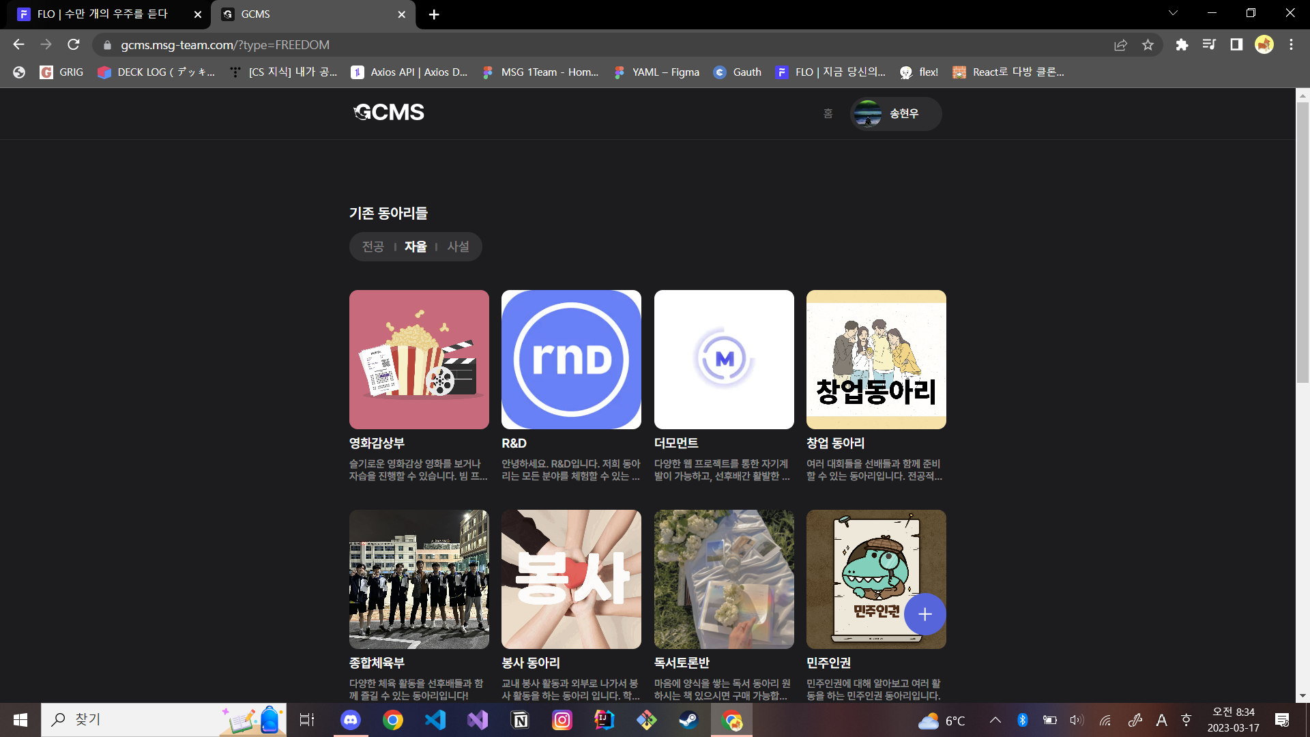
Task: Open the media controls icon in the toolbar
Action: tap(1209, 44)
